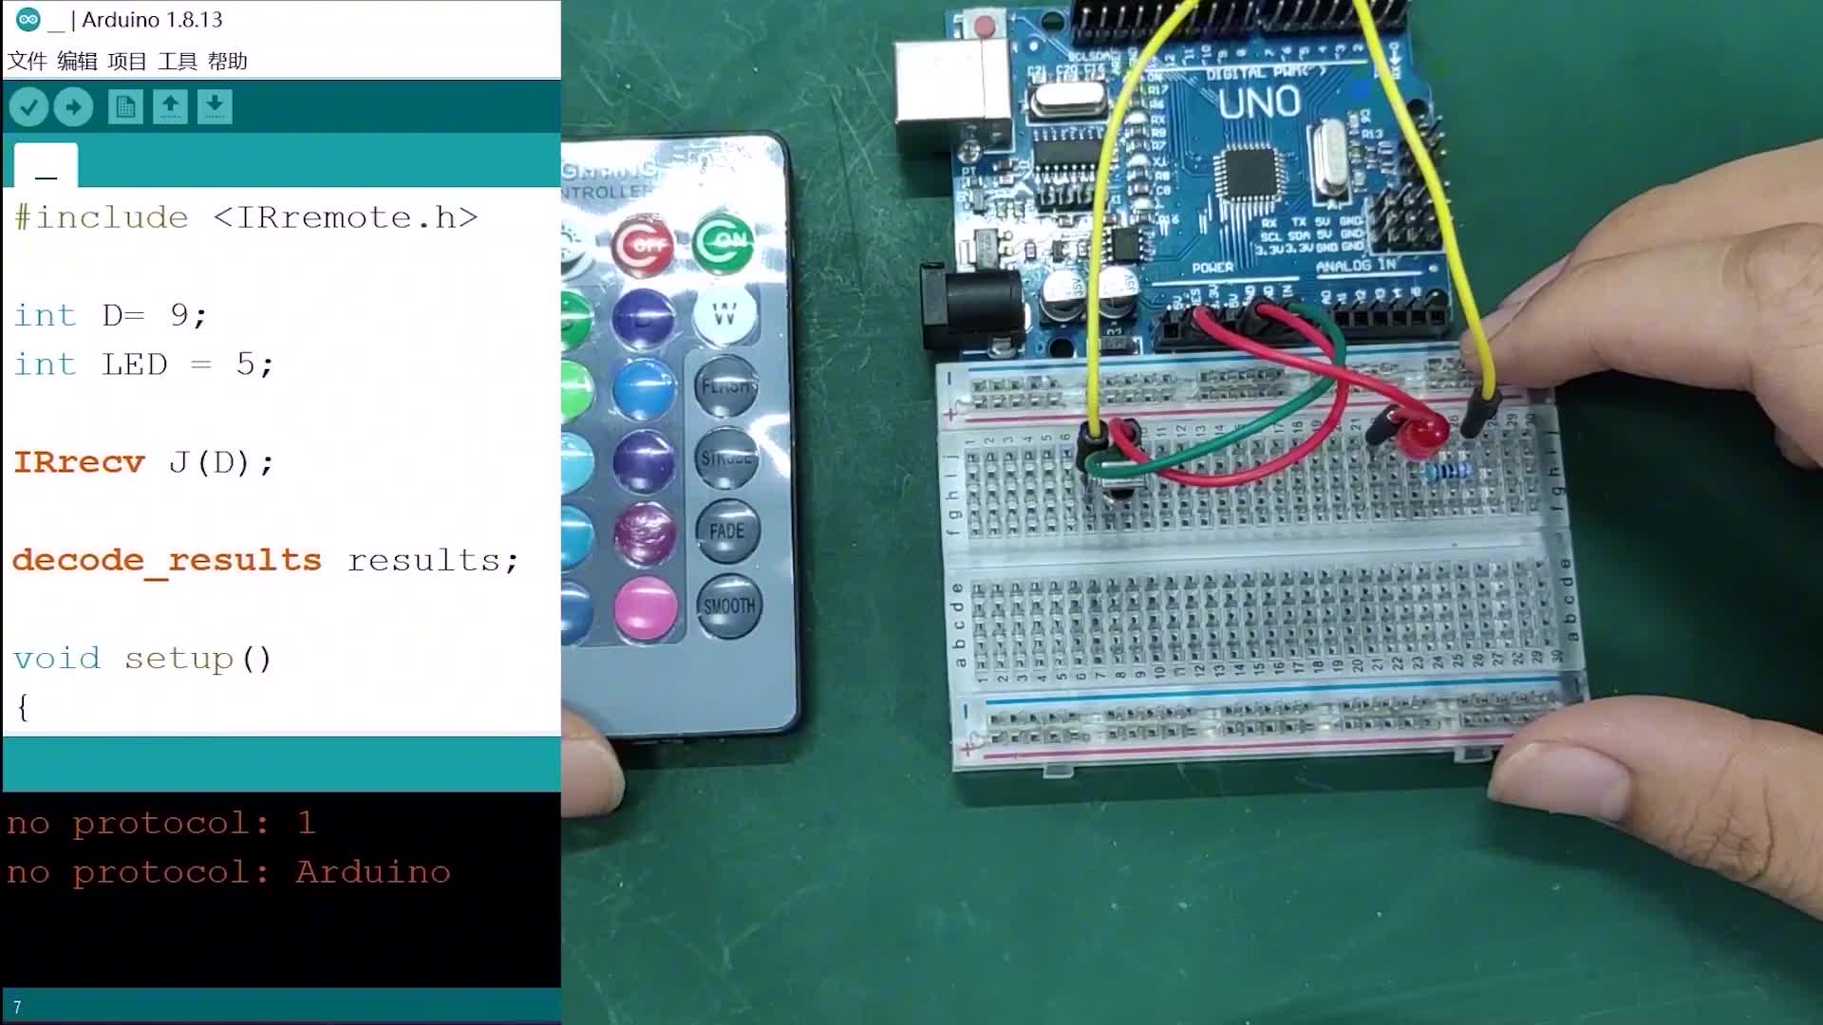1823x1025 pixels.
Task: Open the 文件 (File) menu
Action: (27, 60)
